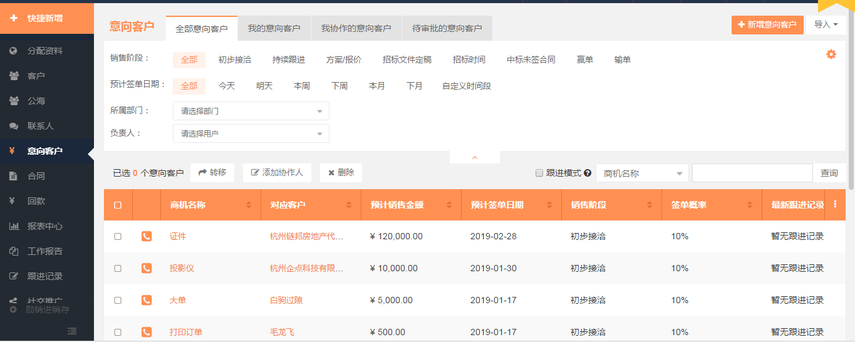Switch to 我的意向客户 tab
The height and width of the screenshot is (342, 855).
pyautogui.click(x=274, y=29)
